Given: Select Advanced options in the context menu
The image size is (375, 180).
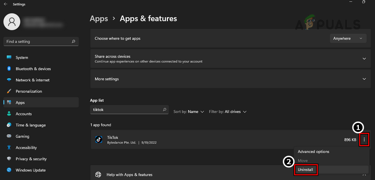Looking at the screenshot, I should [x=313, y=152].
